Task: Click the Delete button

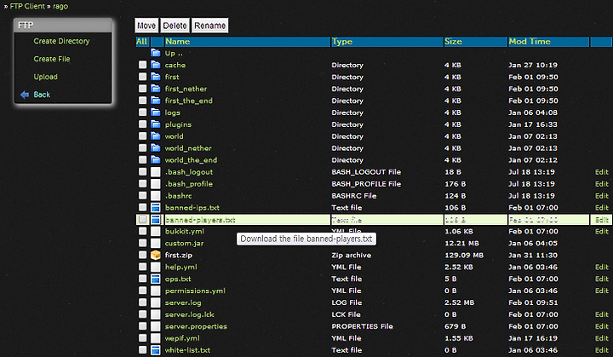Action: coord(175,26)
